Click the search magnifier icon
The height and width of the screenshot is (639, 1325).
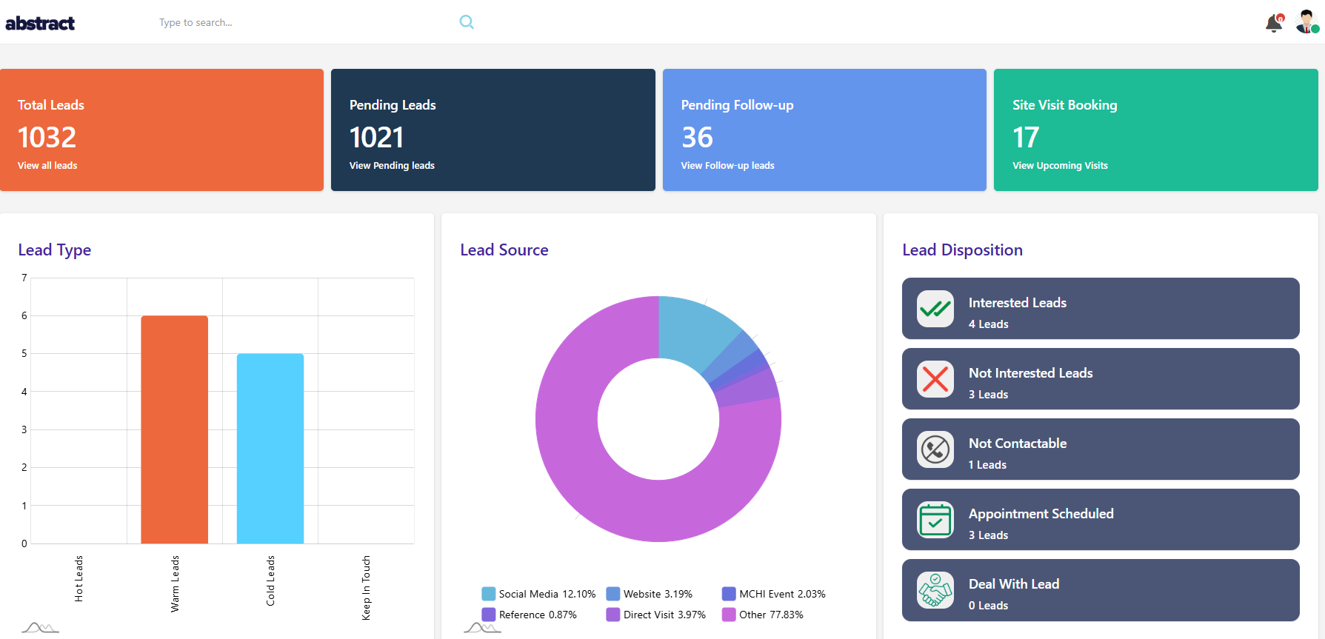click(x=467, y=22)
